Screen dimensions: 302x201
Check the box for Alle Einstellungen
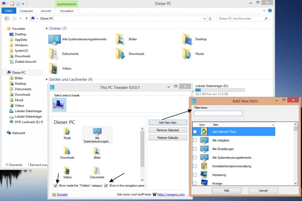coord(195,149)
